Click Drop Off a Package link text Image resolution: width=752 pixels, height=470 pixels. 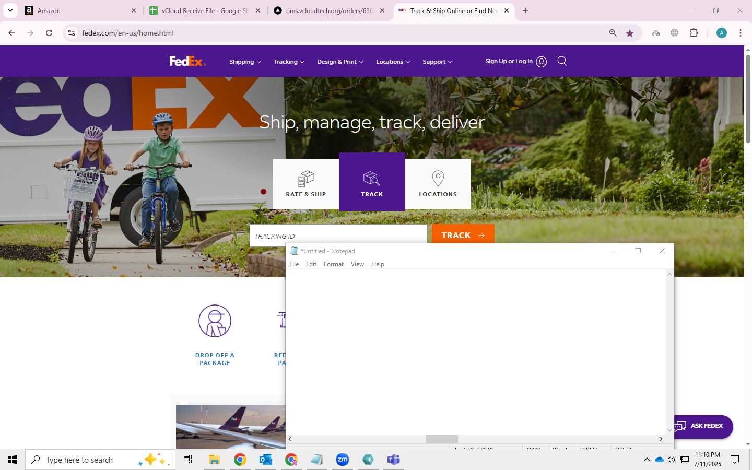click(x=215, y=359)
